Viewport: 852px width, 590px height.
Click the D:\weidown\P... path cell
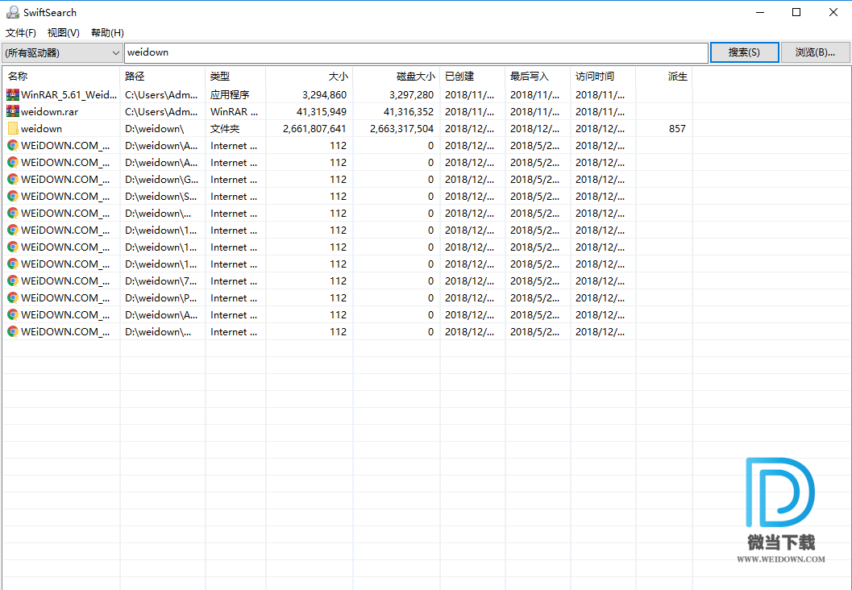161,297
